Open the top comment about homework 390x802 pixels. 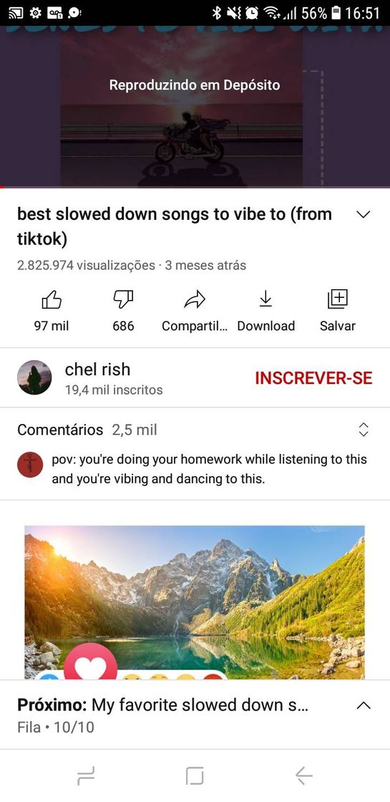209,470
